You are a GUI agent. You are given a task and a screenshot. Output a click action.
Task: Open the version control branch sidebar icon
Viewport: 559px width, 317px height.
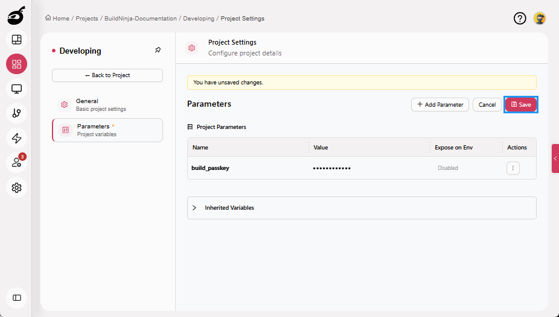pyautogui.click(x=16, y=113)
